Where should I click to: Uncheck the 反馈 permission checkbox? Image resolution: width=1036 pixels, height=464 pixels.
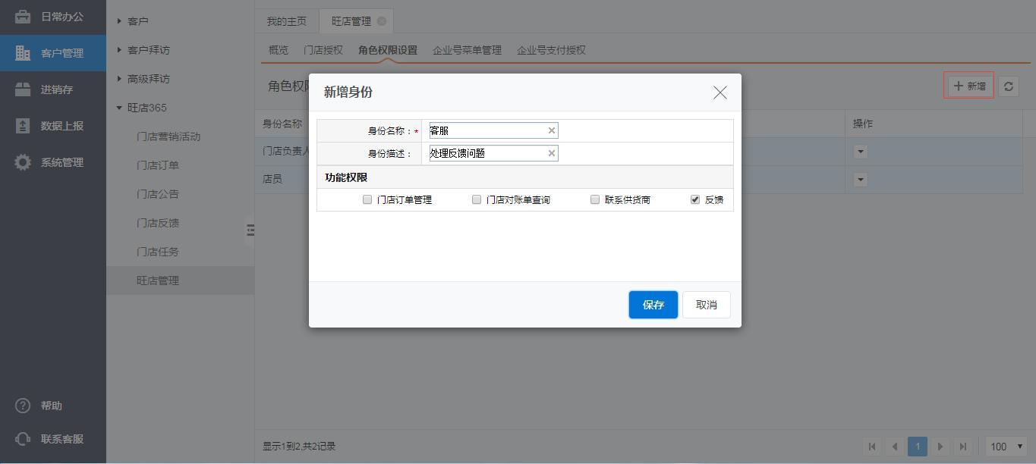[694, 199]
